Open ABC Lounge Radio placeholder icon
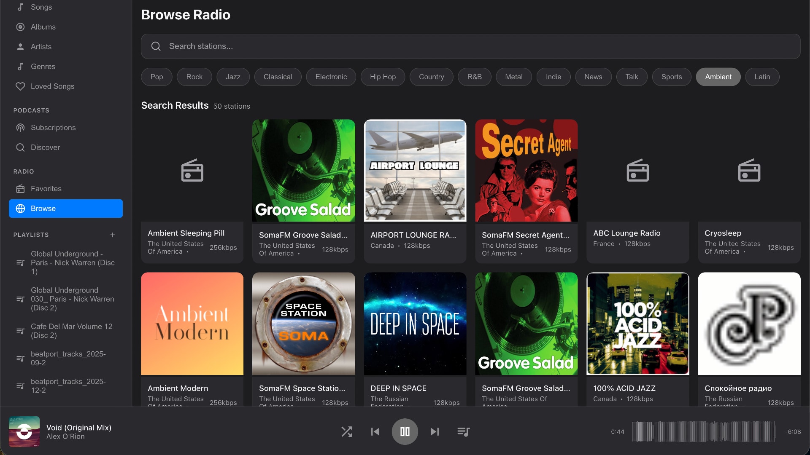This screenshot has height=455, width=810. click(638, 171)
